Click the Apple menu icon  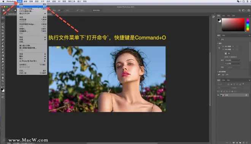click(3, 1)
